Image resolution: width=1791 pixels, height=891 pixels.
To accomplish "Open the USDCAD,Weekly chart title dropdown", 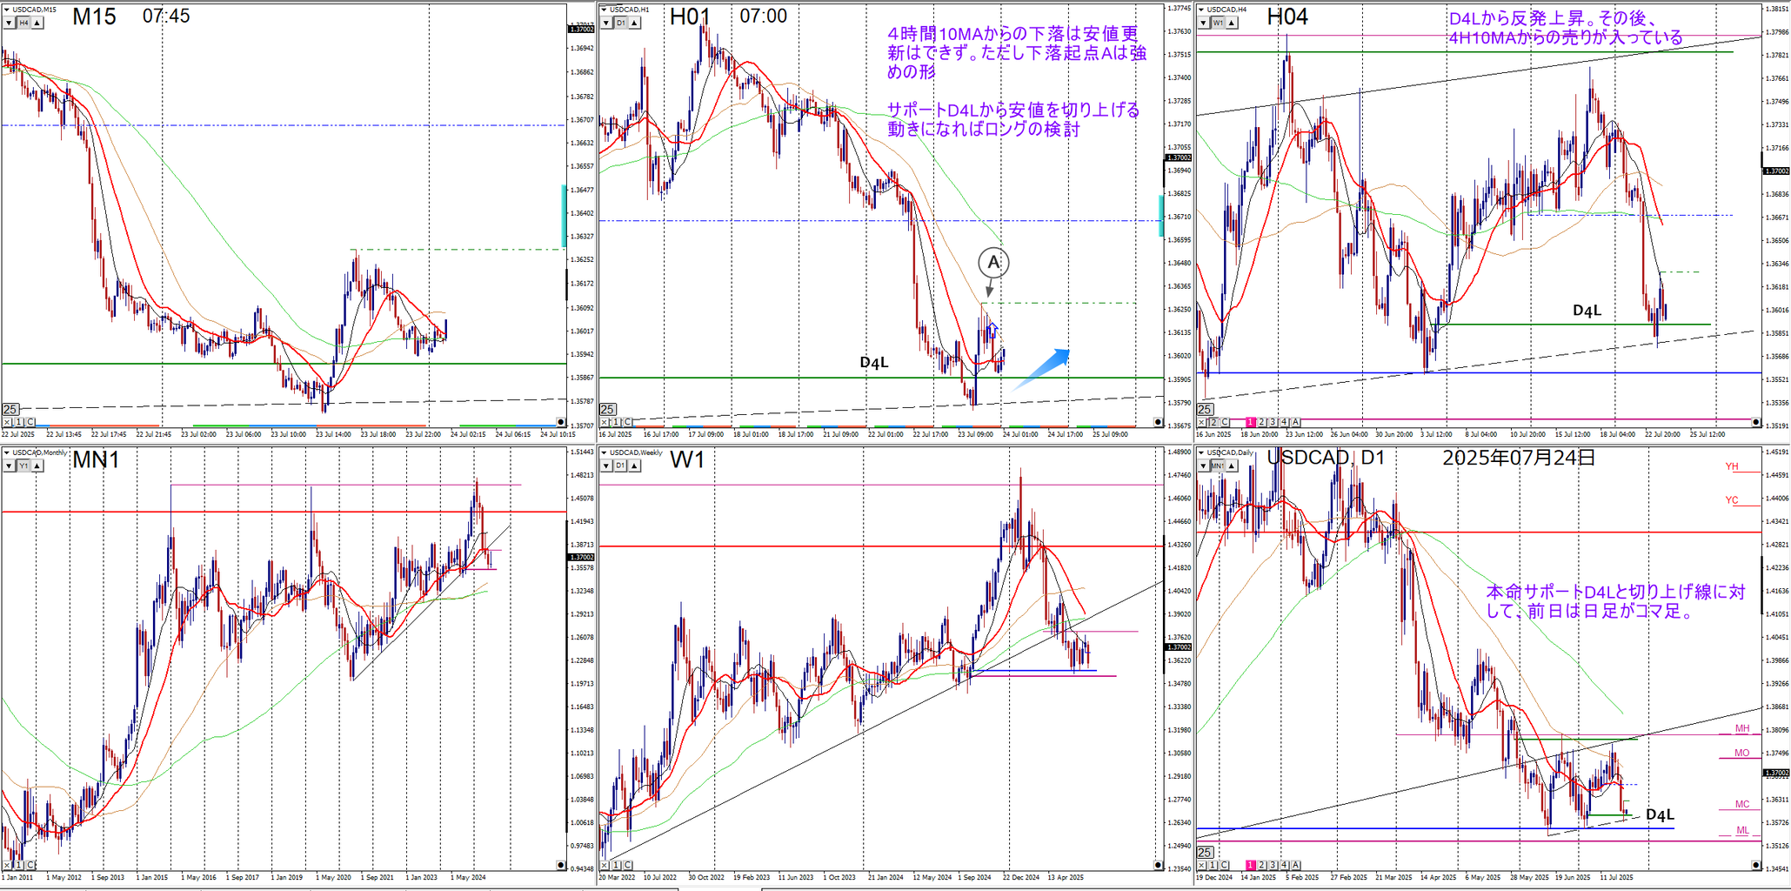I will [605, 452].
